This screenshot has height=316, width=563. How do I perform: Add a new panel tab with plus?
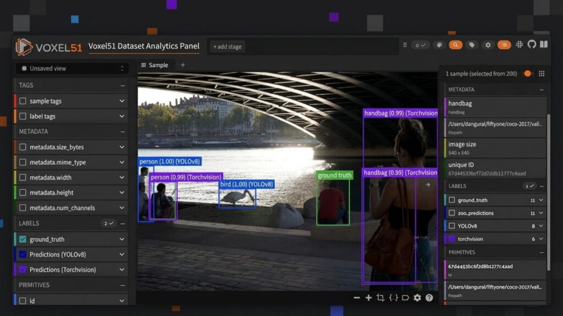[x=183, y=65]
